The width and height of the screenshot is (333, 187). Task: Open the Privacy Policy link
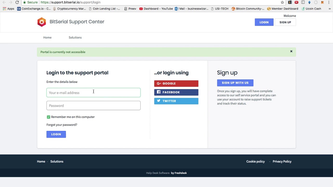pyautogui.click(x=282, y=162)
